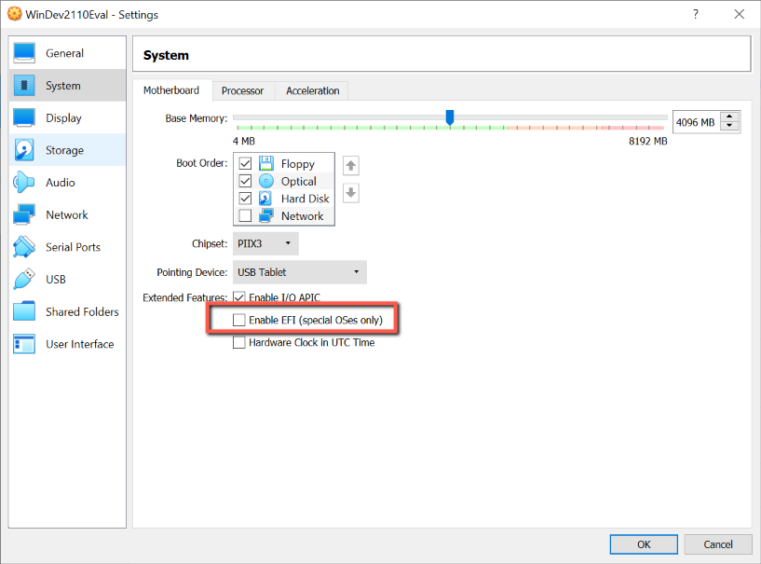This screenshot has width=761, height=564.
Task: Move boot device up with arrow
Action: tap(351, 166)
